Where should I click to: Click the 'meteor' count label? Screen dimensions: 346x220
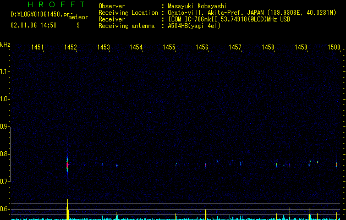[x=78, y=17]
